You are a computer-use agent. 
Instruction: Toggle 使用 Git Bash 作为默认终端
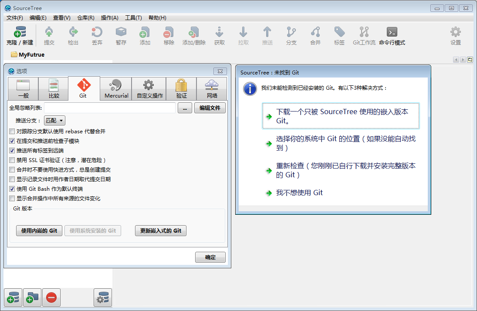pos(12,189)
